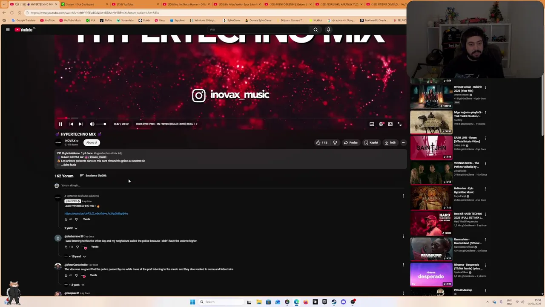Go to YouTube home via logo
The height and width of the screenshot is (307, 545).
[25, 29]
